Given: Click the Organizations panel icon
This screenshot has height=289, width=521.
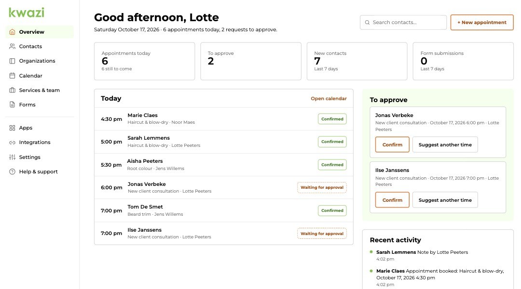Looking at the screenshot, I should click(12, 61).
